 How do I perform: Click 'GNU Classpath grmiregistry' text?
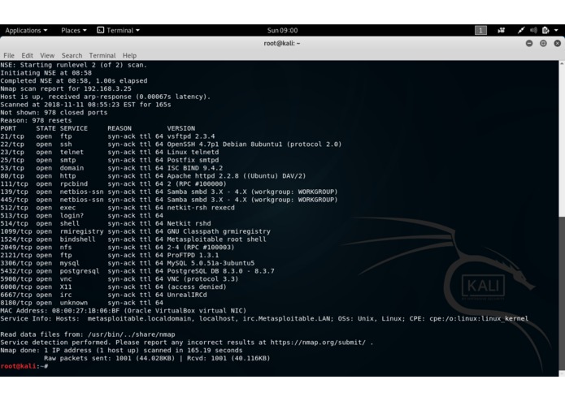click(219, 231)
